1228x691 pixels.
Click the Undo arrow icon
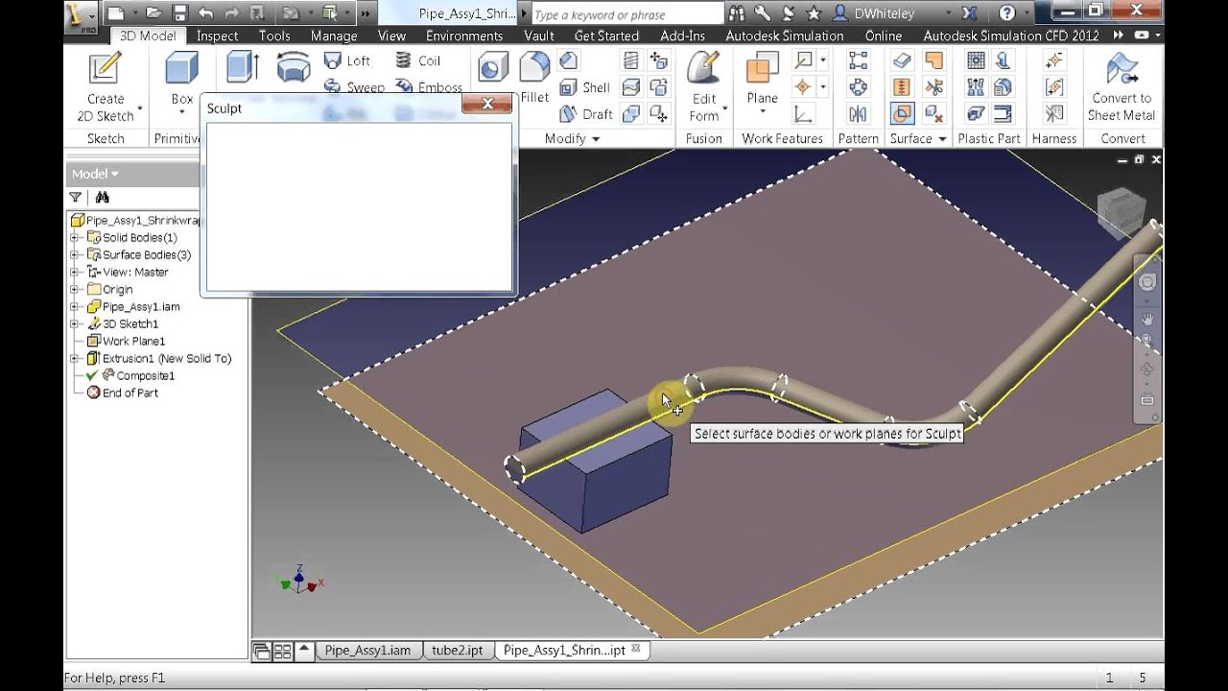[x=205, y=13]
